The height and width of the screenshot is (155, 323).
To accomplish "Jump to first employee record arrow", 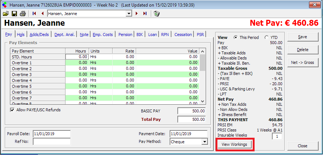I will point(35,14).
